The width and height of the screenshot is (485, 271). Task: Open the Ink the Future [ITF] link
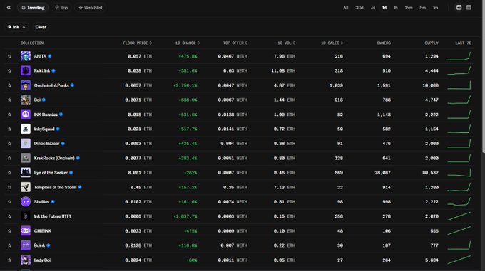pyautogui.click(x=52, y=216)
